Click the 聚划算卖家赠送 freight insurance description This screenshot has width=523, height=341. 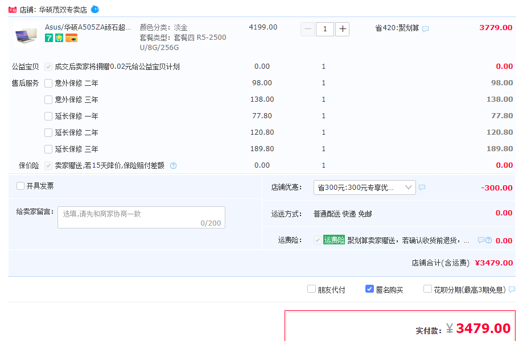coord(409,240)
